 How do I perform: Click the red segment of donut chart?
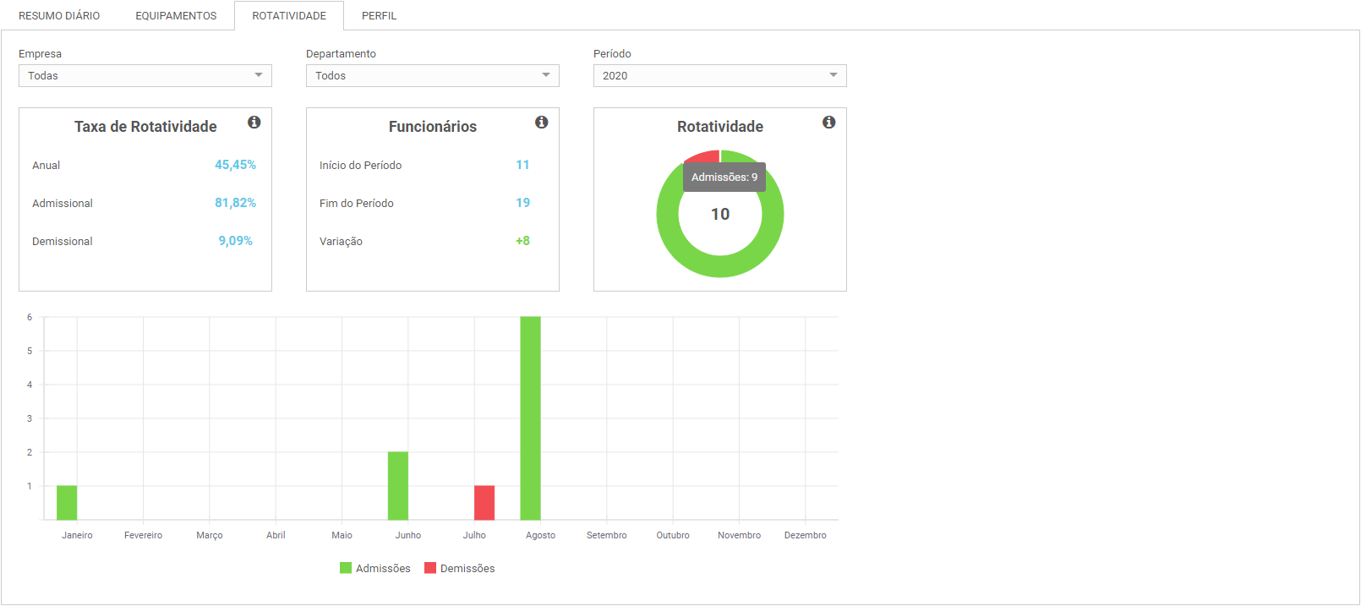(x=702, y=157)
